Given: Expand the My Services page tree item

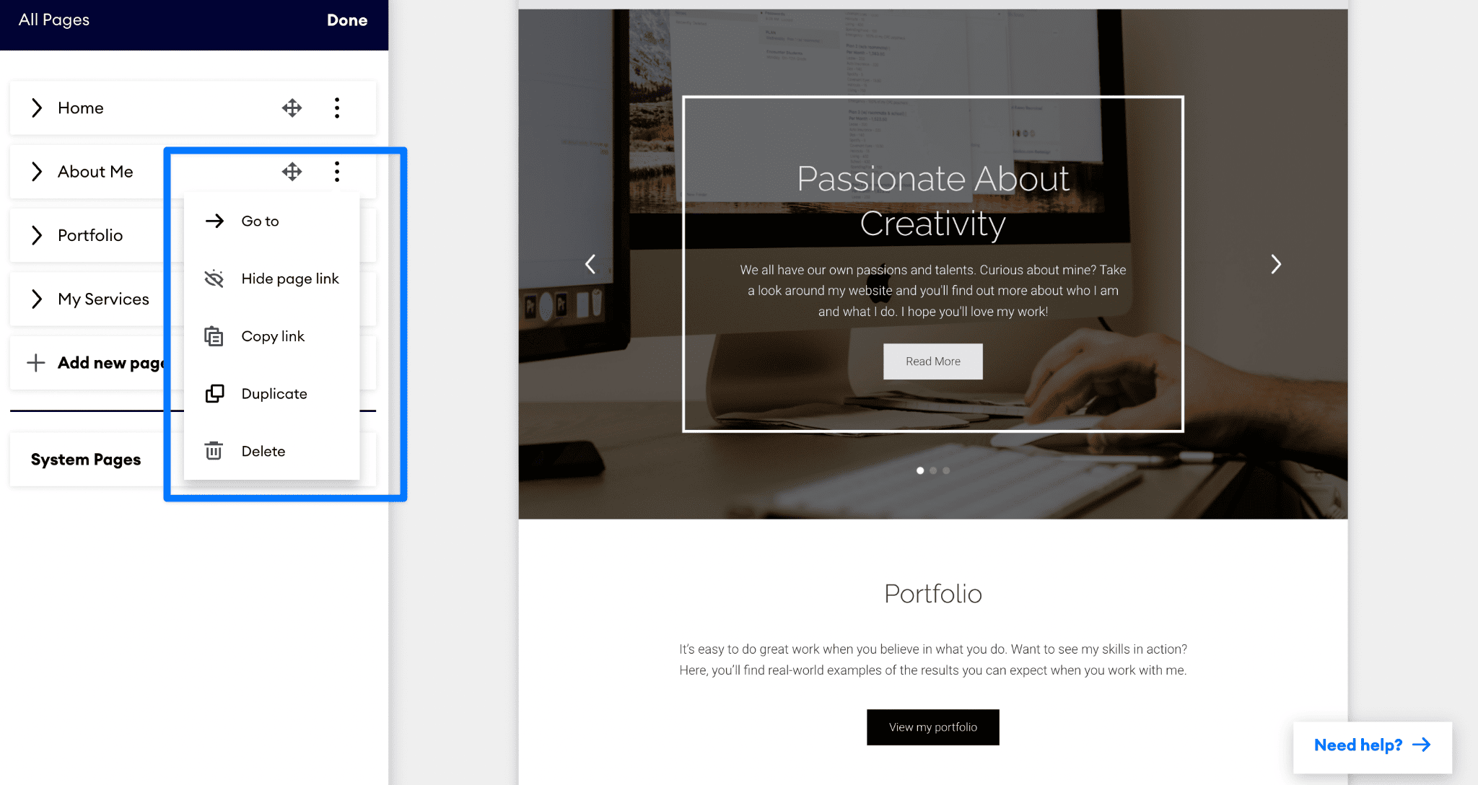Looking at the screenshot, I should pyautogui.click(x=35, y=299).
